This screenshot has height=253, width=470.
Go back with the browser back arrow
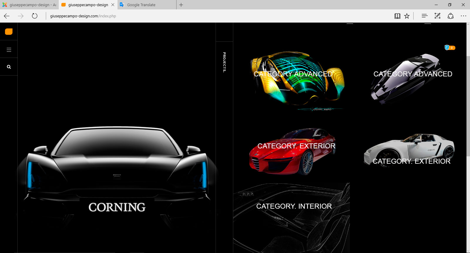[x=7, y=16]
